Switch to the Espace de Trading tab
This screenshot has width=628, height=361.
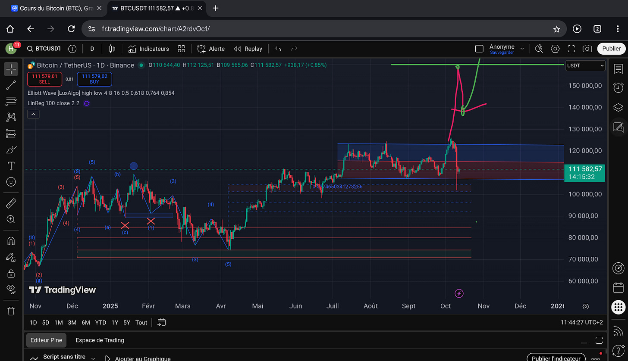pos(100,340)
